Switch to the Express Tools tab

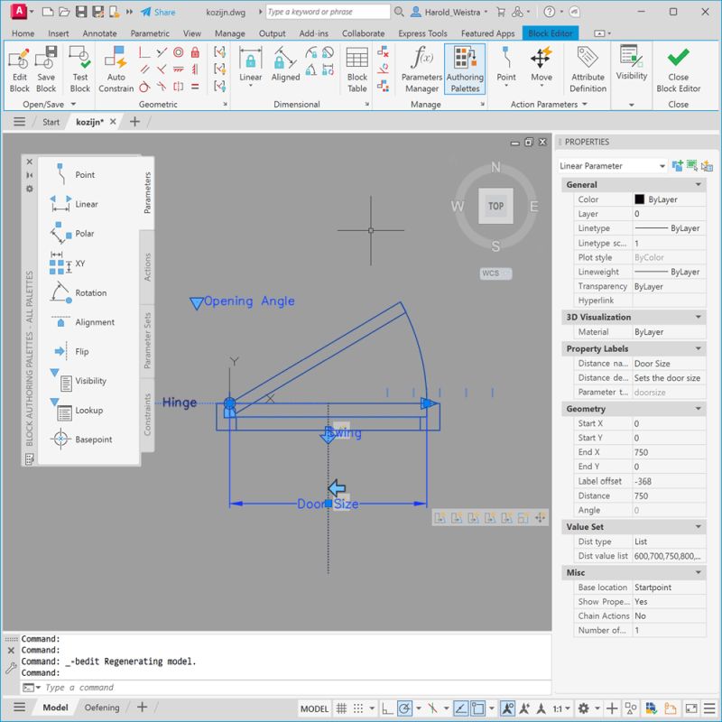pos(422,33)
